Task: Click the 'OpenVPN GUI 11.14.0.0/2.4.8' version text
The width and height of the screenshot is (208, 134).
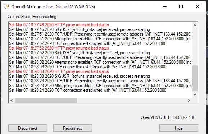Action: pyautogui.click(x=167, y=117)
